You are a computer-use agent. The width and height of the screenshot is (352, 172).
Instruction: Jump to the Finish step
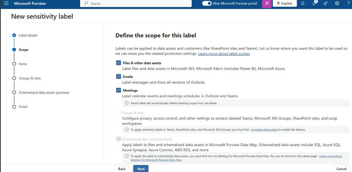pyautogui.click(x=23, y=107)
